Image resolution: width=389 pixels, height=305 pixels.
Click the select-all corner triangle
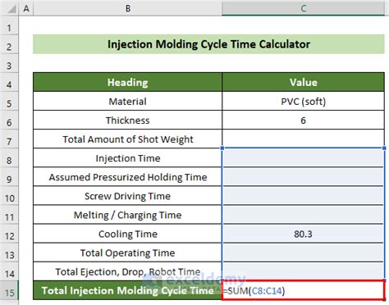[x=11, y=8]
